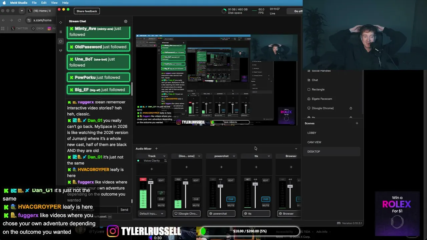Image resolution: width=427 pixels, height=240 pixels.
Task: Adjust the powerchat volume fader
Action: 221,186
